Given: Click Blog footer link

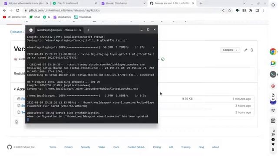Looking at the screenshot, I should click(x=201, y=147).
